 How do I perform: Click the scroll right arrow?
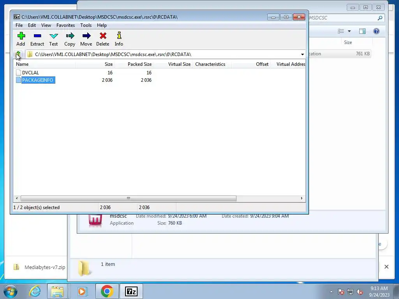302,198
